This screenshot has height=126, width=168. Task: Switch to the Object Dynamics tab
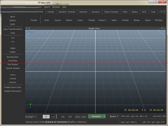111,12
